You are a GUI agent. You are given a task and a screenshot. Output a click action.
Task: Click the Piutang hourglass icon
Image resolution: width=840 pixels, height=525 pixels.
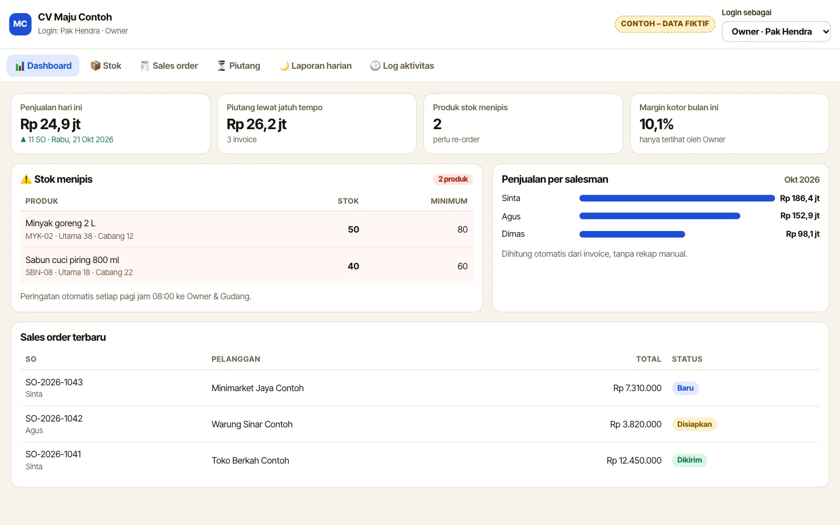tap(222, 66)
